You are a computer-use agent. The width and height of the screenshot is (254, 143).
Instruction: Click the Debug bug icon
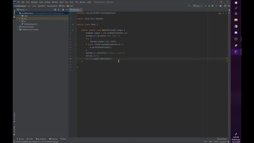tap(209, 6)
